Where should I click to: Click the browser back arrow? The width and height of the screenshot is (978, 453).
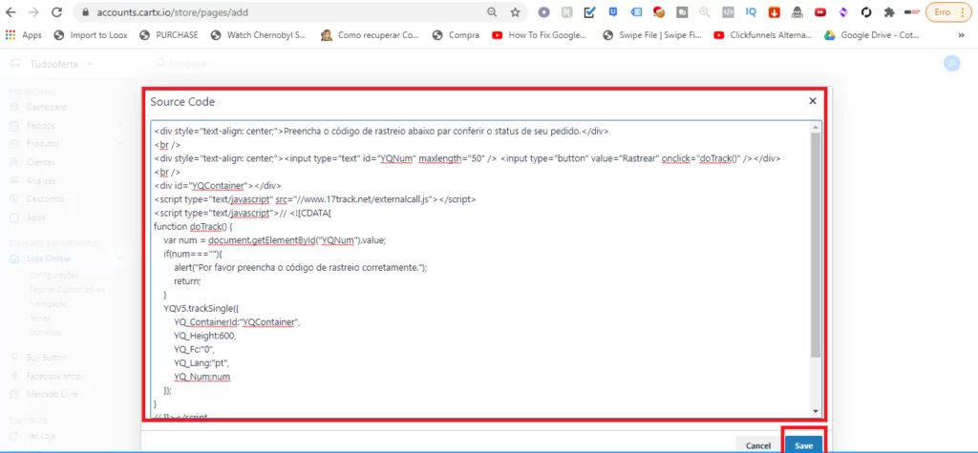point(11,12)
